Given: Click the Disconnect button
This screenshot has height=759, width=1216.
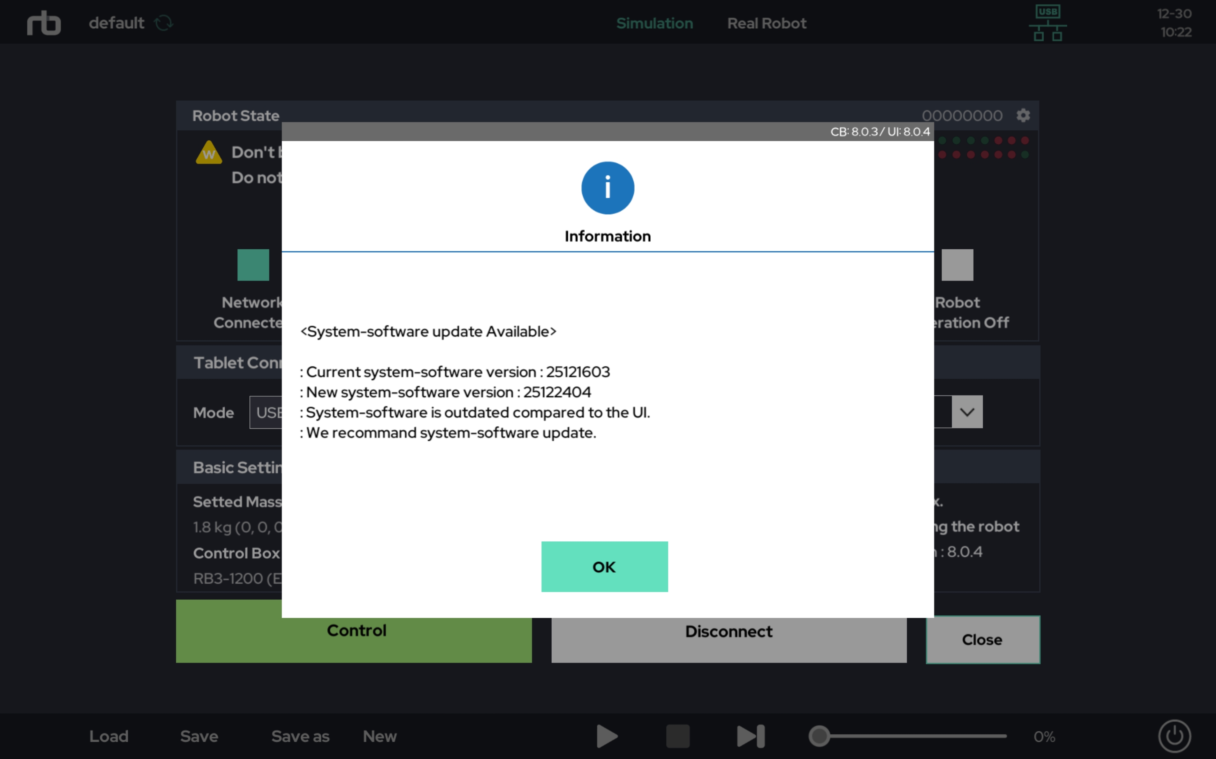Looking at the screenshot, I should pos(728,639).
